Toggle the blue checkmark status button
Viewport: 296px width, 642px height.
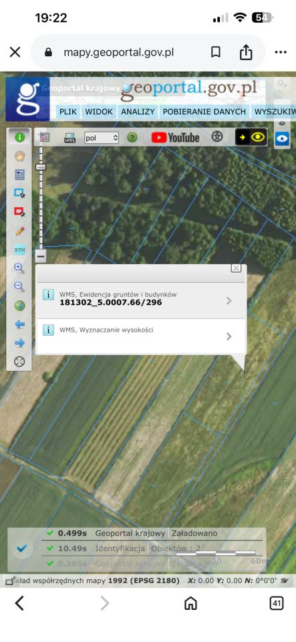21,548
